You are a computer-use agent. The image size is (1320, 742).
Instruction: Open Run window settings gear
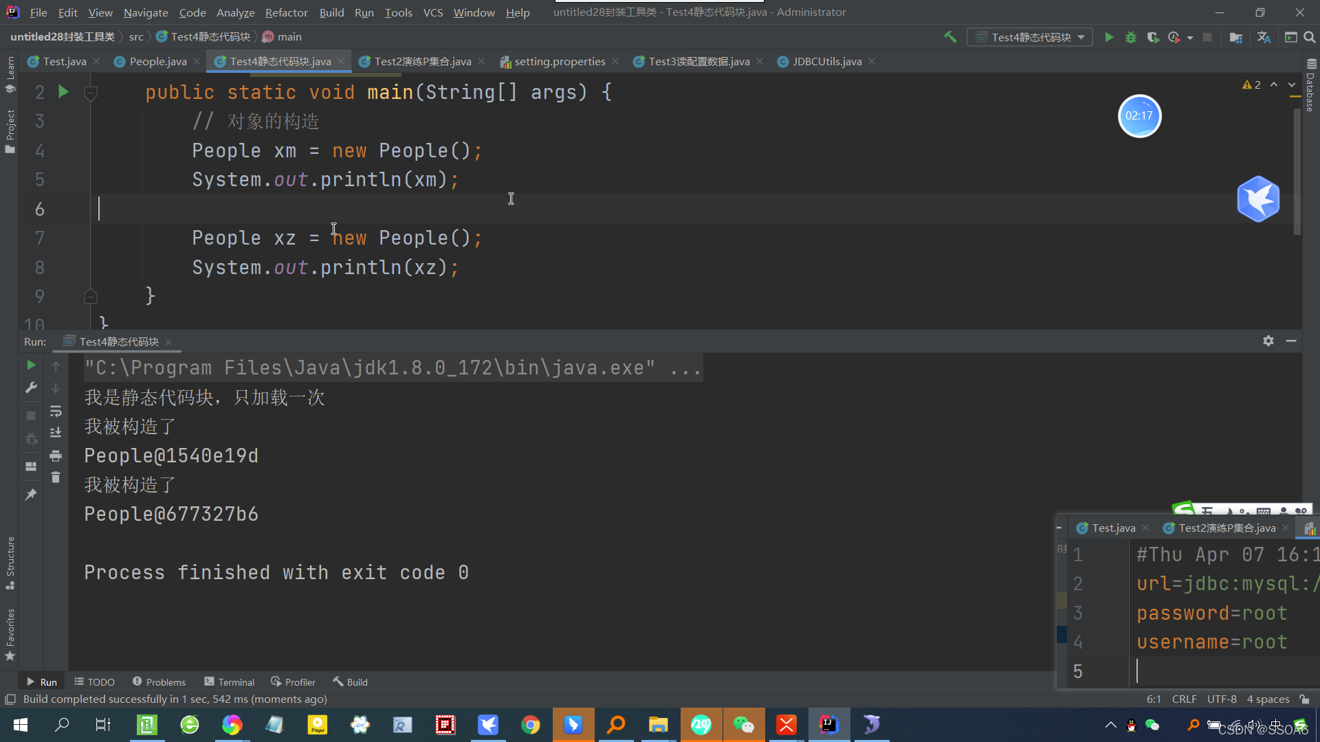coord(1268,341)
